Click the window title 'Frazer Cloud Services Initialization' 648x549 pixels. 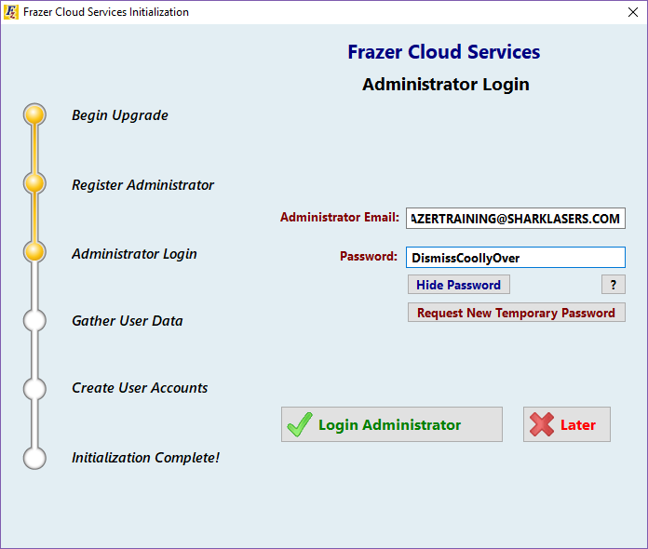(106, 12)
